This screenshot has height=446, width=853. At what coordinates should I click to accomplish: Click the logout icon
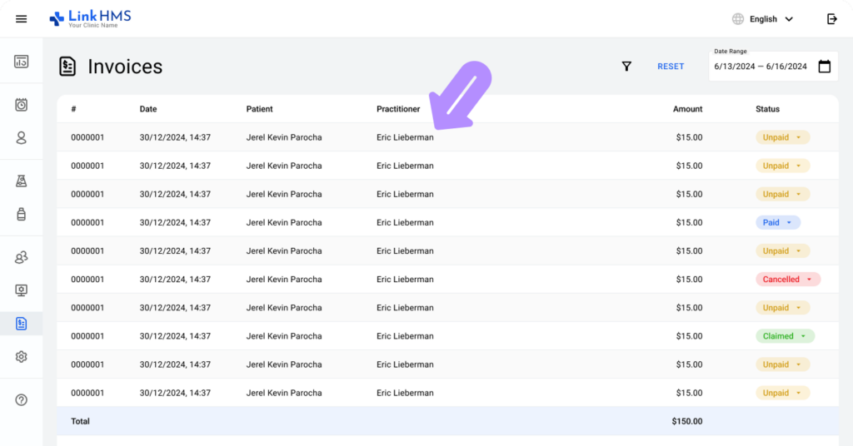point(832,19)
